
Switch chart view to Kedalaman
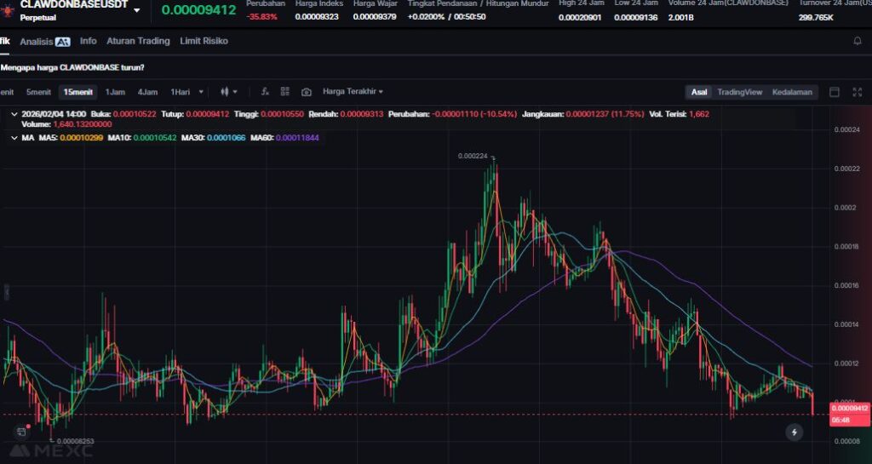point(791,92)
